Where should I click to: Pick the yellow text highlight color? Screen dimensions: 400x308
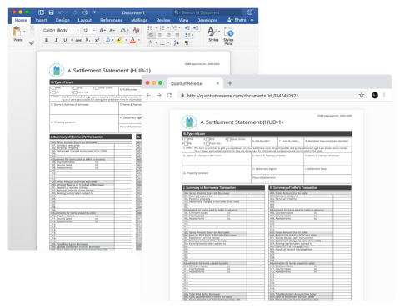point(119,40)
